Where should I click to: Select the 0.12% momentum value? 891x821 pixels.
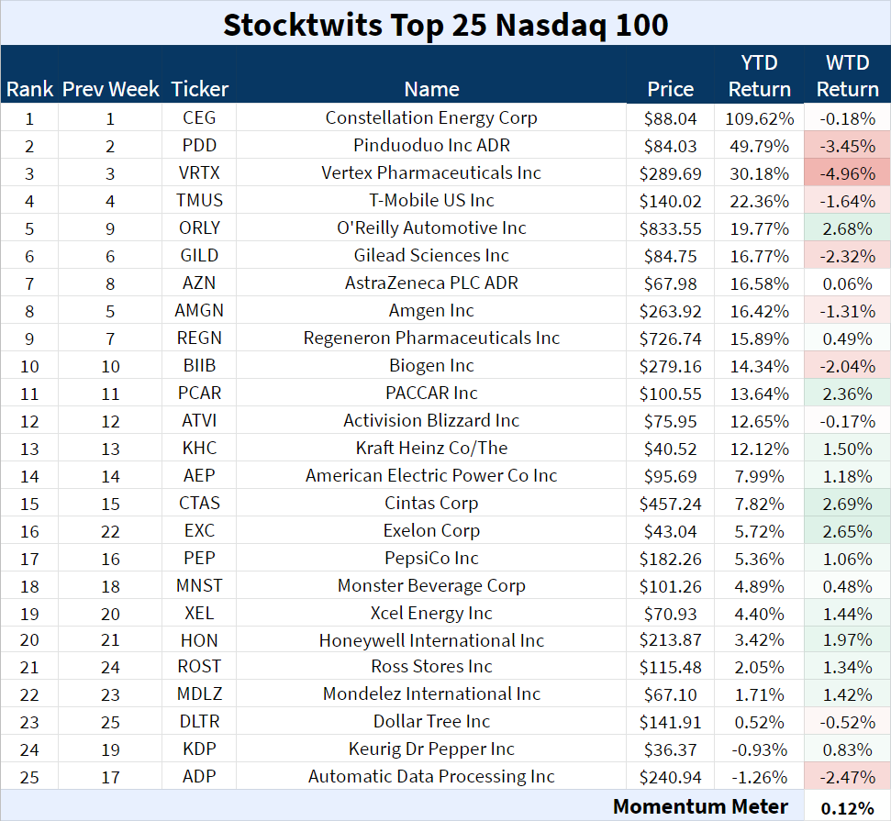click(x=847, y=806)
